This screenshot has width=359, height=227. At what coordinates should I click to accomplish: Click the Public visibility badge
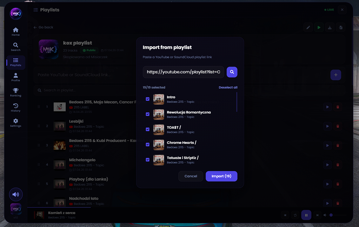pos(89,50)
